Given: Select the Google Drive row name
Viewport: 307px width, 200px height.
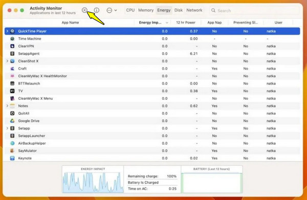Looking at the screenshot, I should pyautogui.click(x=29, y=121).
